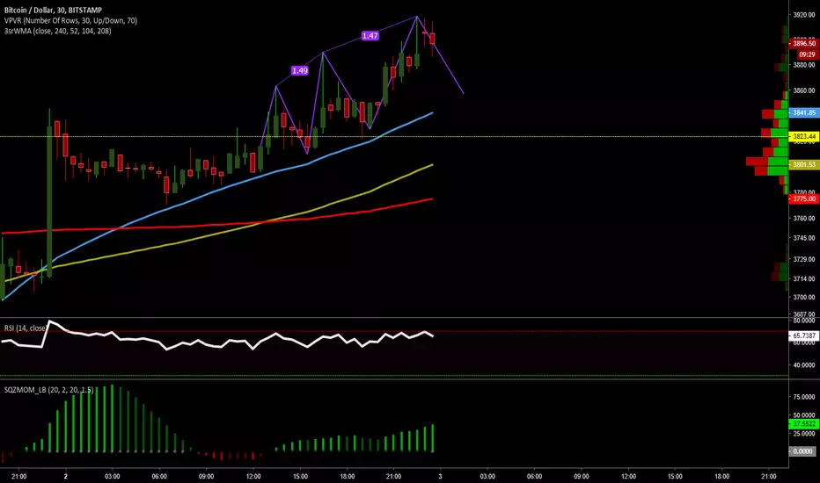820x483 pixels.
Task: Click the green 37.5522 momentum value tag
Action: click(x=804, y=423)
